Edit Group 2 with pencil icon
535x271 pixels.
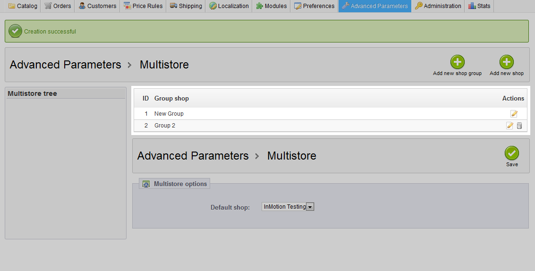click(x=510, y=126)
